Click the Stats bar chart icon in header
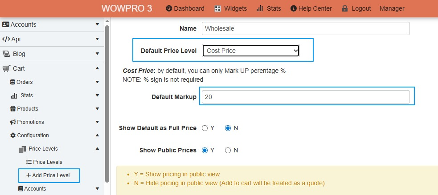The width and height of the screenshot is (438, 195). (x=260, y=8)
